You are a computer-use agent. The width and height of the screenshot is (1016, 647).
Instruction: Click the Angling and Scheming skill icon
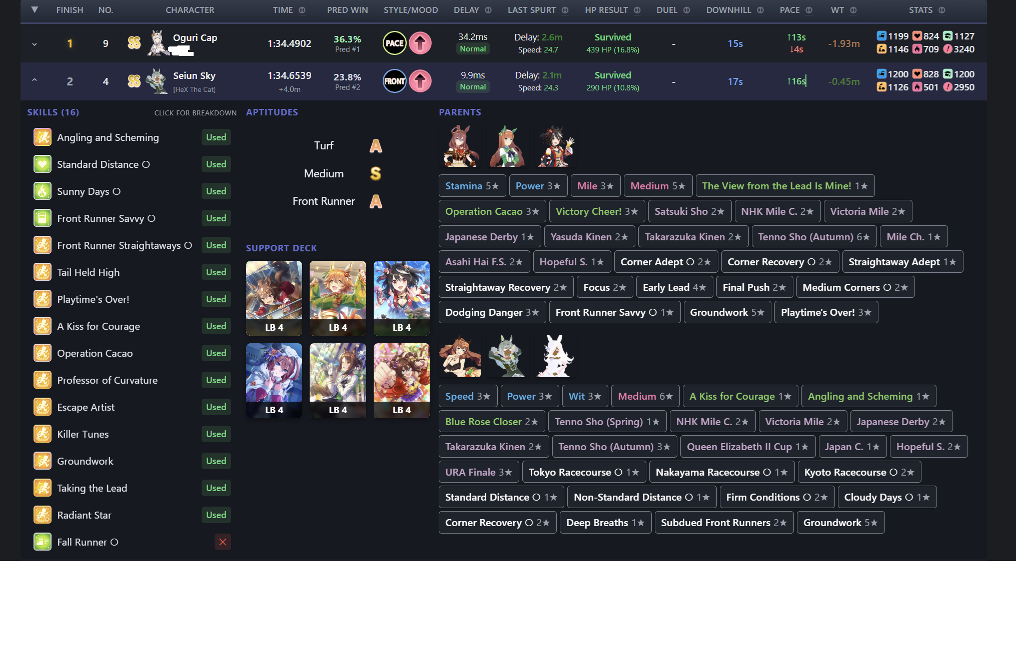coord(43,137)
